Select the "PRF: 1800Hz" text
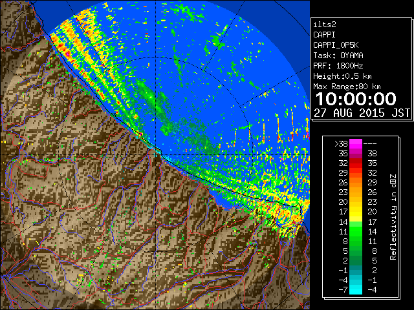This screenshot has width=414, height=310. click(x=338, y=66)
